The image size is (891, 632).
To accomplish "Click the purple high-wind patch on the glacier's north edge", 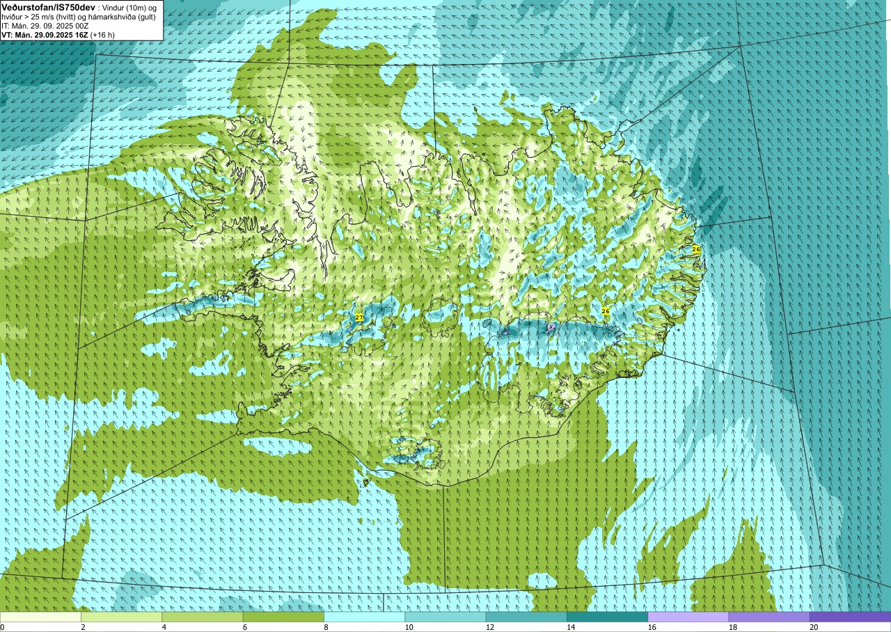I will [x=551, y=327].
